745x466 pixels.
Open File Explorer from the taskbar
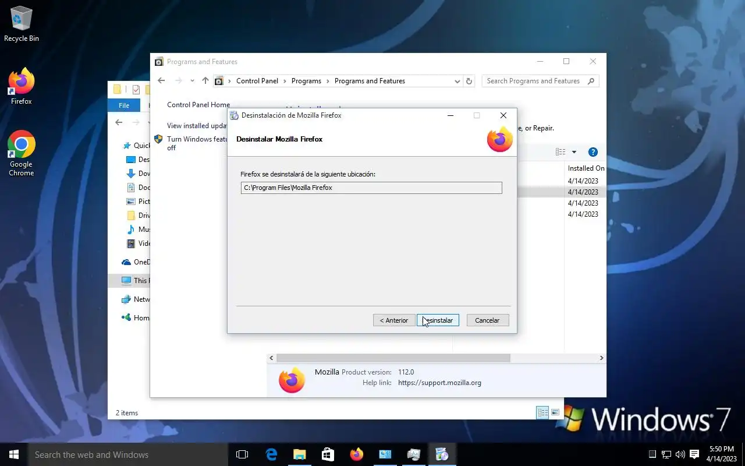click(x=299, y=454)
